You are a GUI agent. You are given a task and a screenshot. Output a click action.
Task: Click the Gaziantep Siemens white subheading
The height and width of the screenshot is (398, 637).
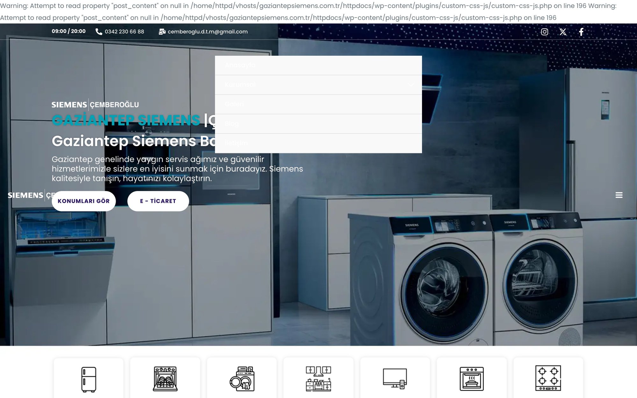point(134,141)
